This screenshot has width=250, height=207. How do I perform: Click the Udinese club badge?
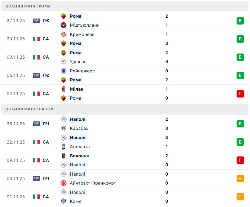[63, 62]
